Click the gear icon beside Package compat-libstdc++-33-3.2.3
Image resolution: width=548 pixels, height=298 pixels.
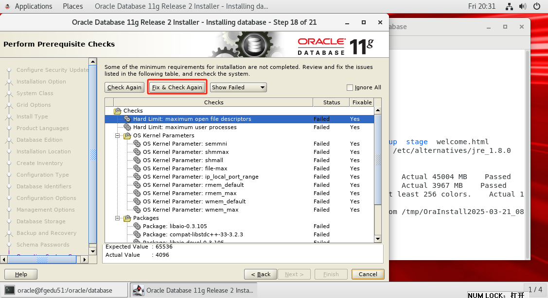[137, 234]
